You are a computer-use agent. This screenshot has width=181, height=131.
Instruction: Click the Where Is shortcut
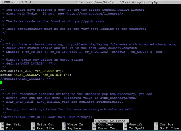point(72,124)
